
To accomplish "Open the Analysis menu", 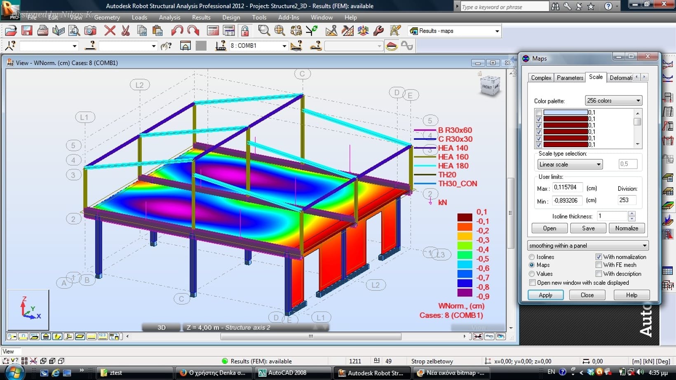I will [169, 17].
